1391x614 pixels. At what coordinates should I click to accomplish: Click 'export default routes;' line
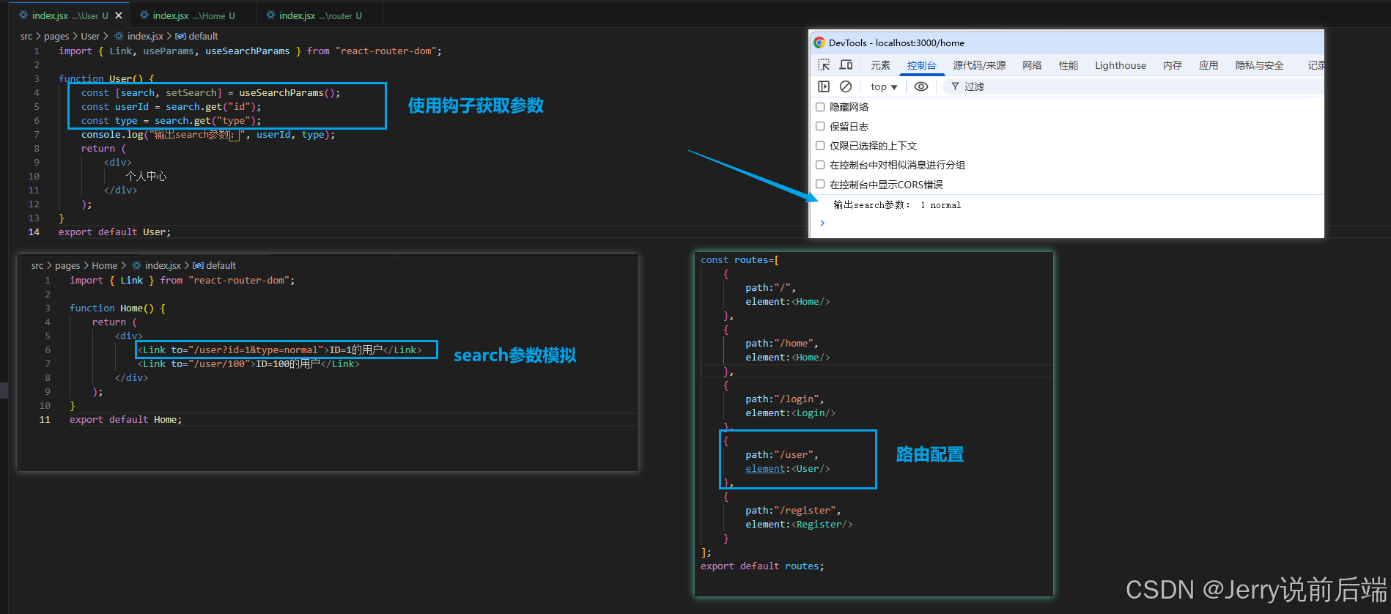pyautogui.click(x=762, y=566)
